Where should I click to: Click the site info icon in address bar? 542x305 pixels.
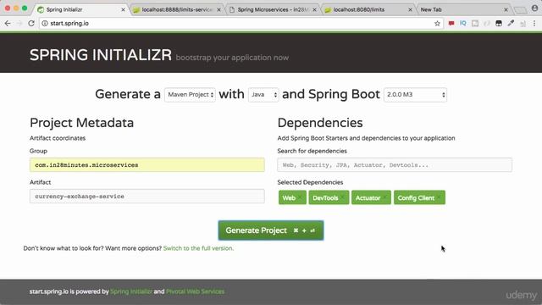45,23
